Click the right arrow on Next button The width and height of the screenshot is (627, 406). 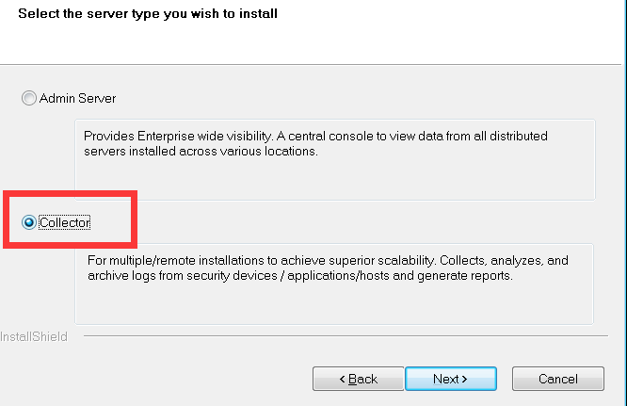464,379
